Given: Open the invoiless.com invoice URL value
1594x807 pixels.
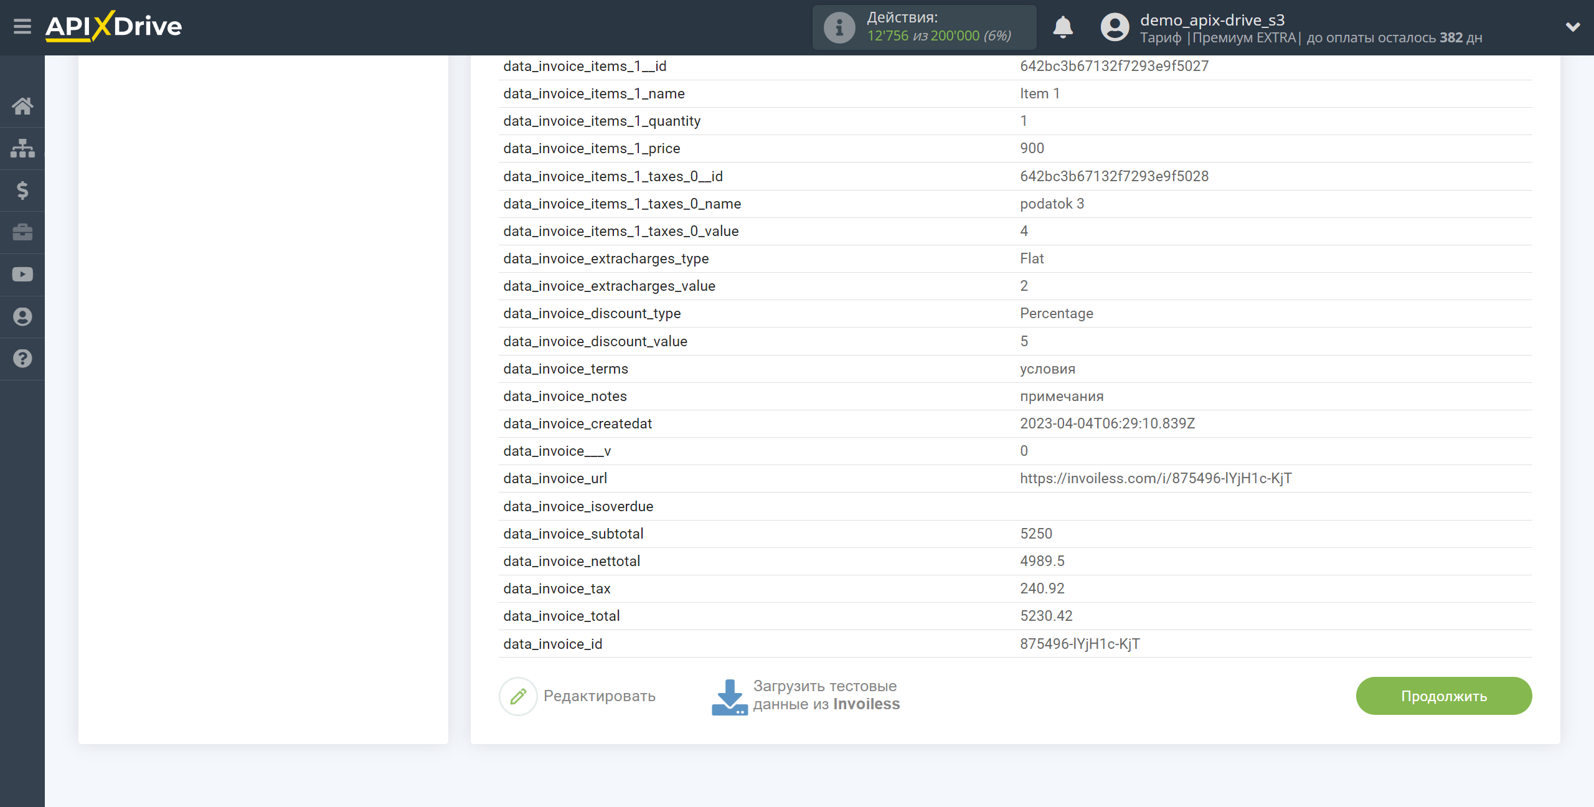Looking at the screenshot, I should [x=1156, y=478].
